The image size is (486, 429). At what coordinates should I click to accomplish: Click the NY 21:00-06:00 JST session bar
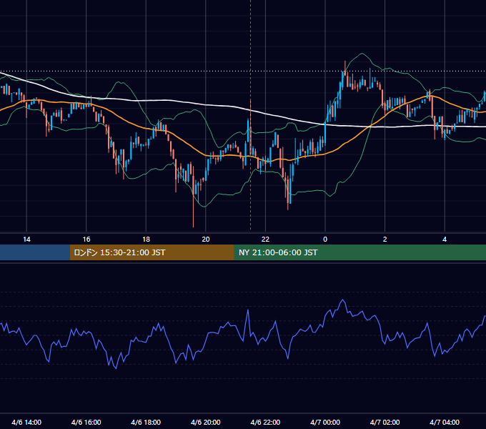coord(359,252)
